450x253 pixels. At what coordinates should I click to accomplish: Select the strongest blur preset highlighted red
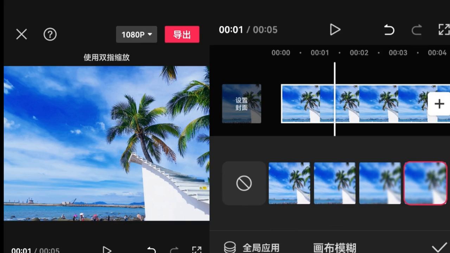point(425,183)
